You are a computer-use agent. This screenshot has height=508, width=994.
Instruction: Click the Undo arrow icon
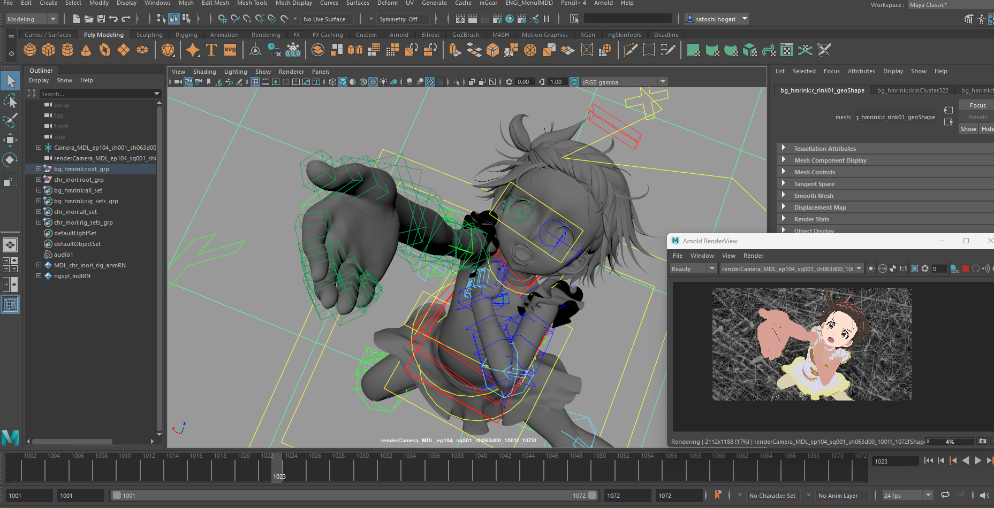click(x=113, y=19)
